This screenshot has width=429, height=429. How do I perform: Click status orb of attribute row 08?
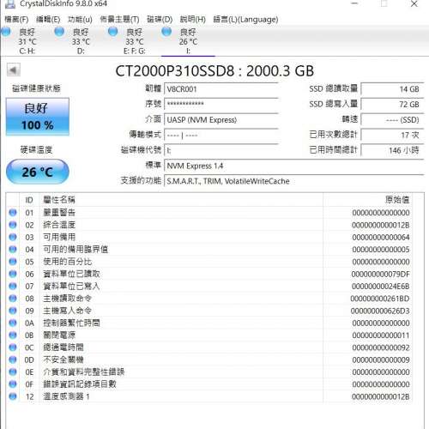tap(13, 299)
